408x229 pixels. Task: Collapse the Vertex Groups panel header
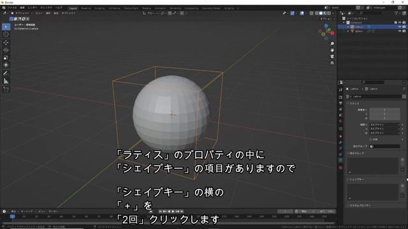(356, 153)
